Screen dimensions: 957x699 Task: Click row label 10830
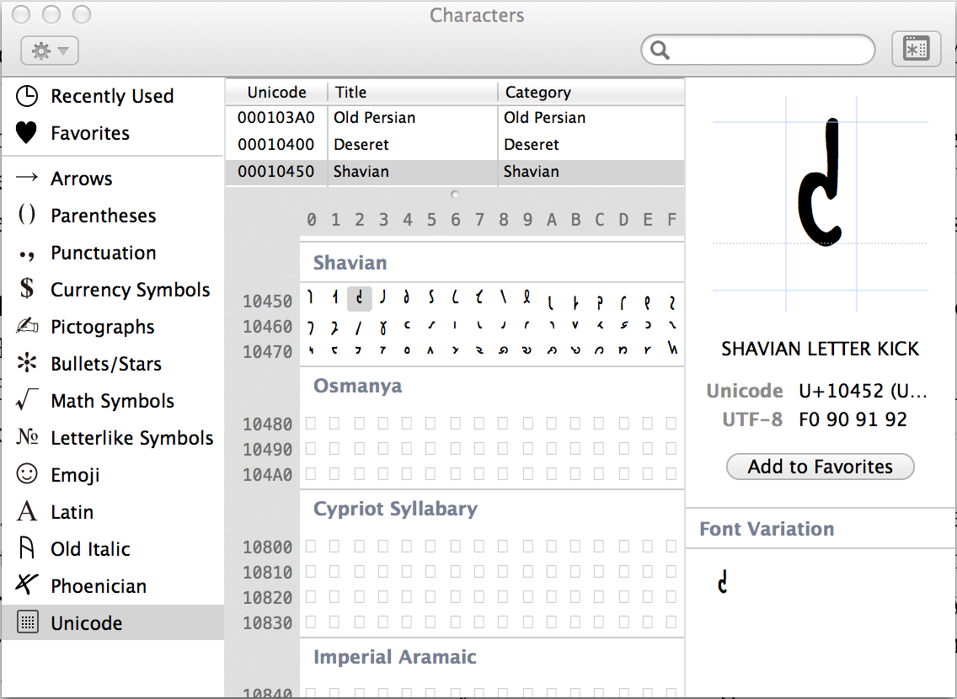(267, 622)
